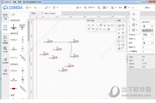
Task: Open the 100% zoom level dropdown
Action: pyautogui.click(x=91, y=7)
